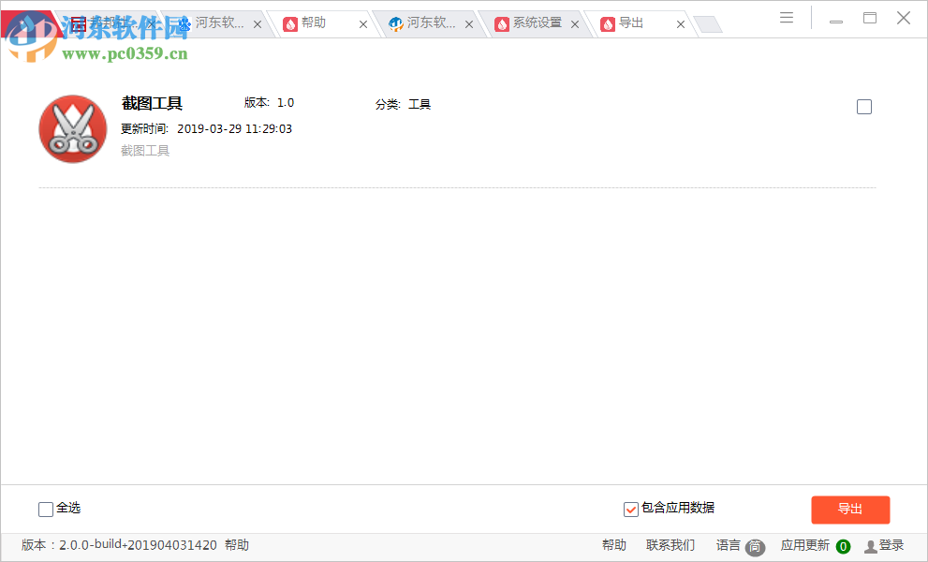This screenshot has width=928, height=562.
Task: Open the hamburger menu at top right
Action: click(786, 17)
